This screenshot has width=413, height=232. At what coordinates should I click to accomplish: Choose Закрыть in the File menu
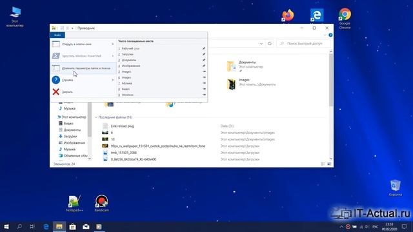[83, 92]
